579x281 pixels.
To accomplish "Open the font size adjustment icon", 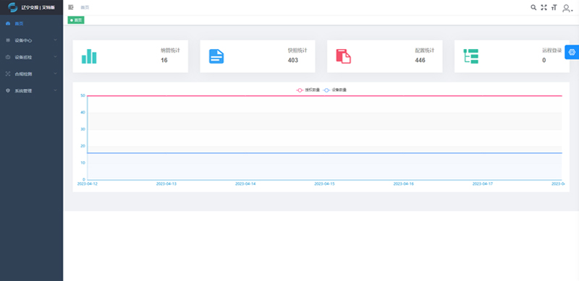I will coord(554,7).
